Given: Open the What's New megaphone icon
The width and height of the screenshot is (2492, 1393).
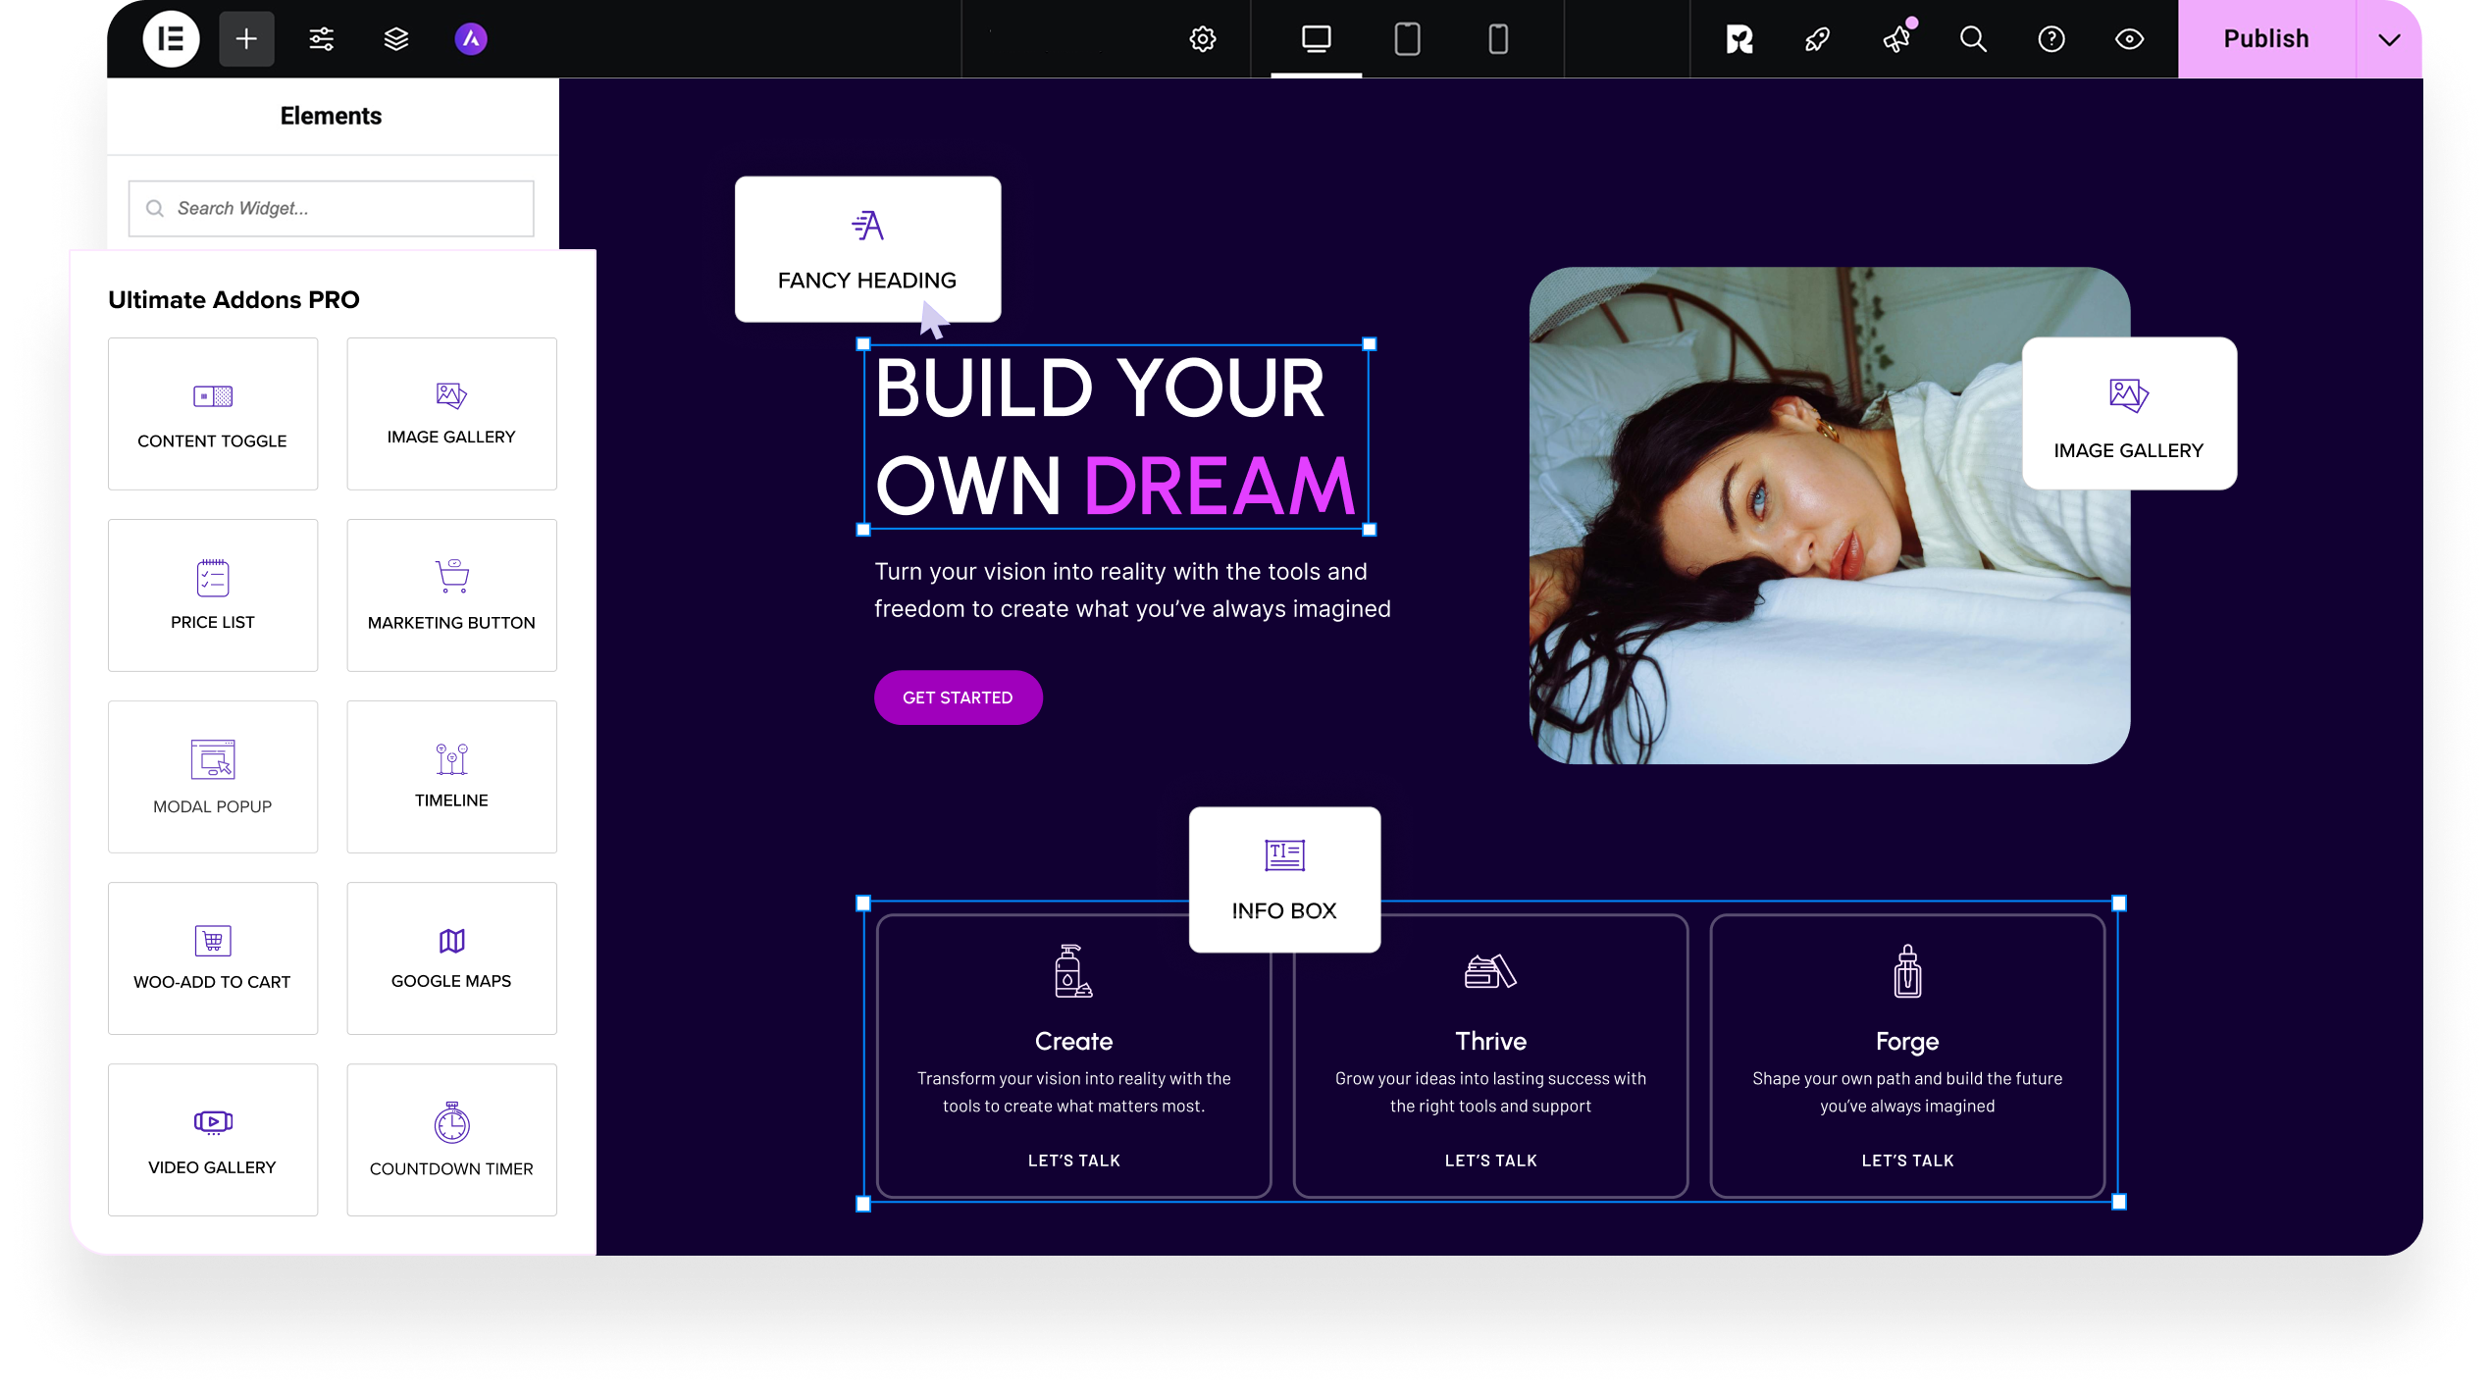Looking at the screenshot, I should tap(1896, 39).
